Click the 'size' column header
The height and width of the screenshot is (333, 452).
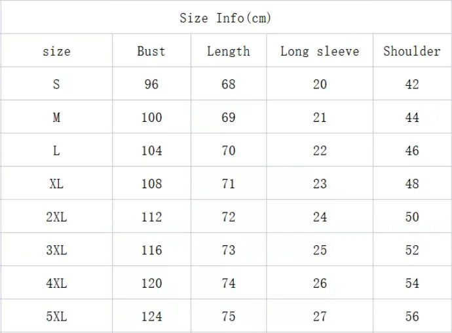tap(56, 51)
